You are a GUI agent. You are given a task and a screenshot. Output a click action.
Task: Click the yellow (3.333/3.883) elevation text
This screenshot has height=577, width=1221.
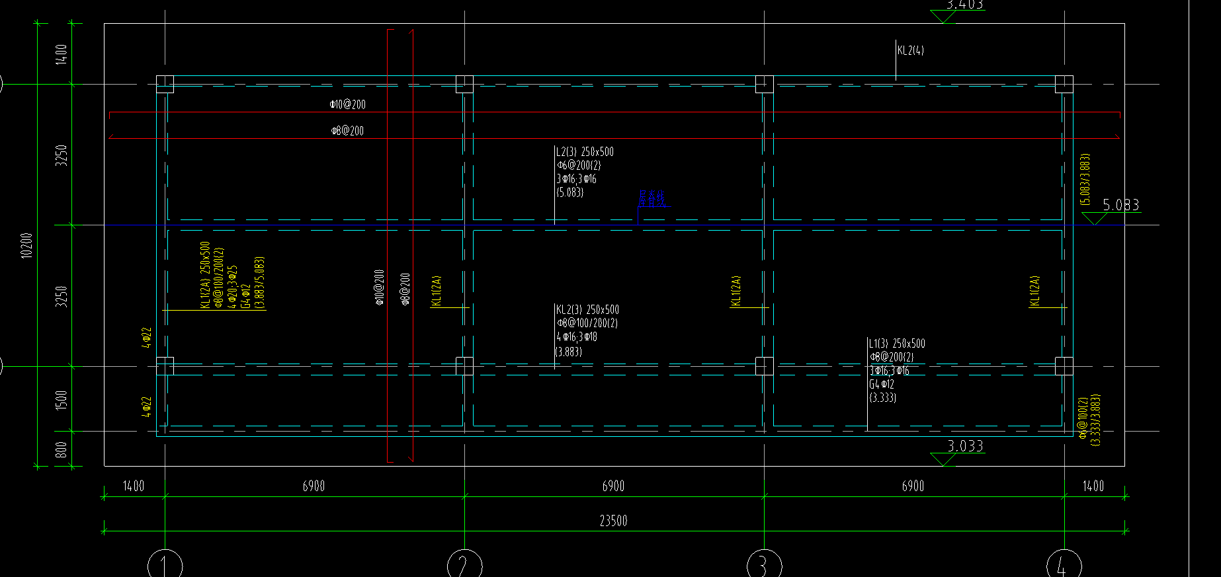1095,420
